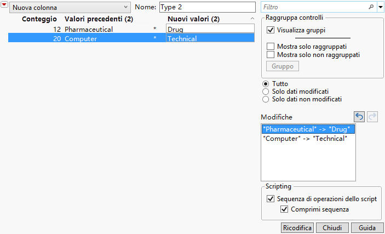Open the filter options dropdown arrow
The height and width of the screenshot is (234, 385).
pyautogui.click(x=381, y=8)
